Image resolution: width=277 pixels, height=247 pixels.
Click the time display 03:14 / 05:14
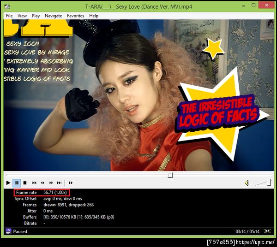[247, 231]
